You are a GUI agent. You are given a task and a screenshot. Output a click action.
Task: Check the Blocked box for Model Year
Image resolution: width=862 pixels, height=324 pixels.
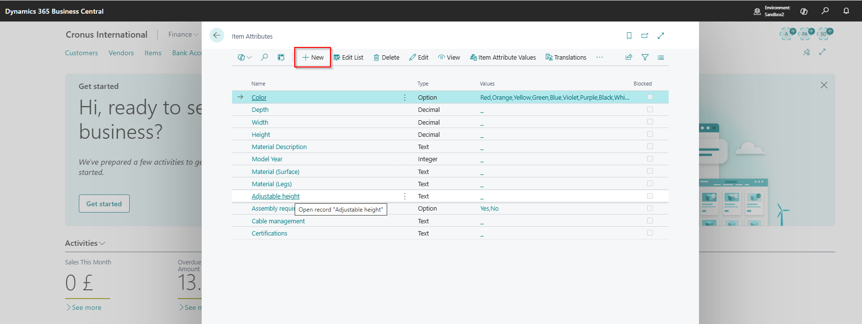(x=650, y=159)
